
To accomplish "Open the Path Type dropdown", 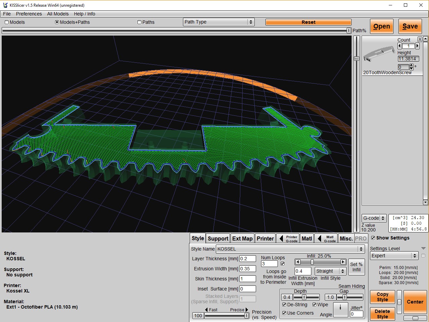I will point(219,22).
